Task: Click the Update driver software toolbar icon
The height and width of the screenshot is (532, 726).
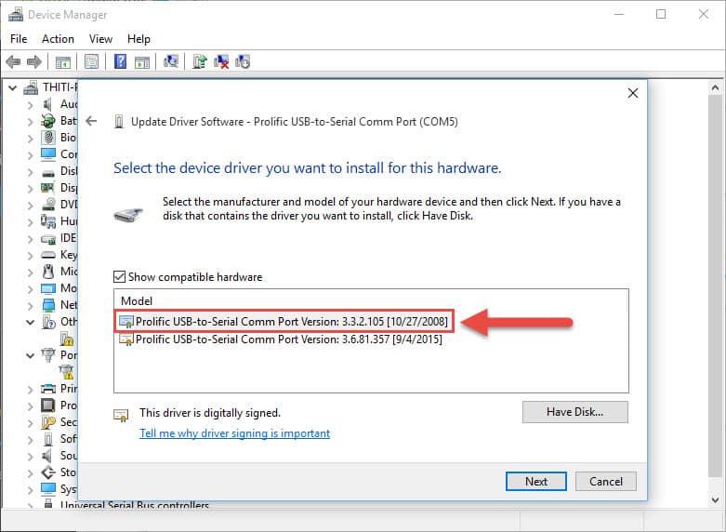Action: [x=200, y=62]
